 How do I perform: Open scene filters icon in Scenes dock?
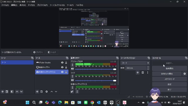tap(12, 92)
